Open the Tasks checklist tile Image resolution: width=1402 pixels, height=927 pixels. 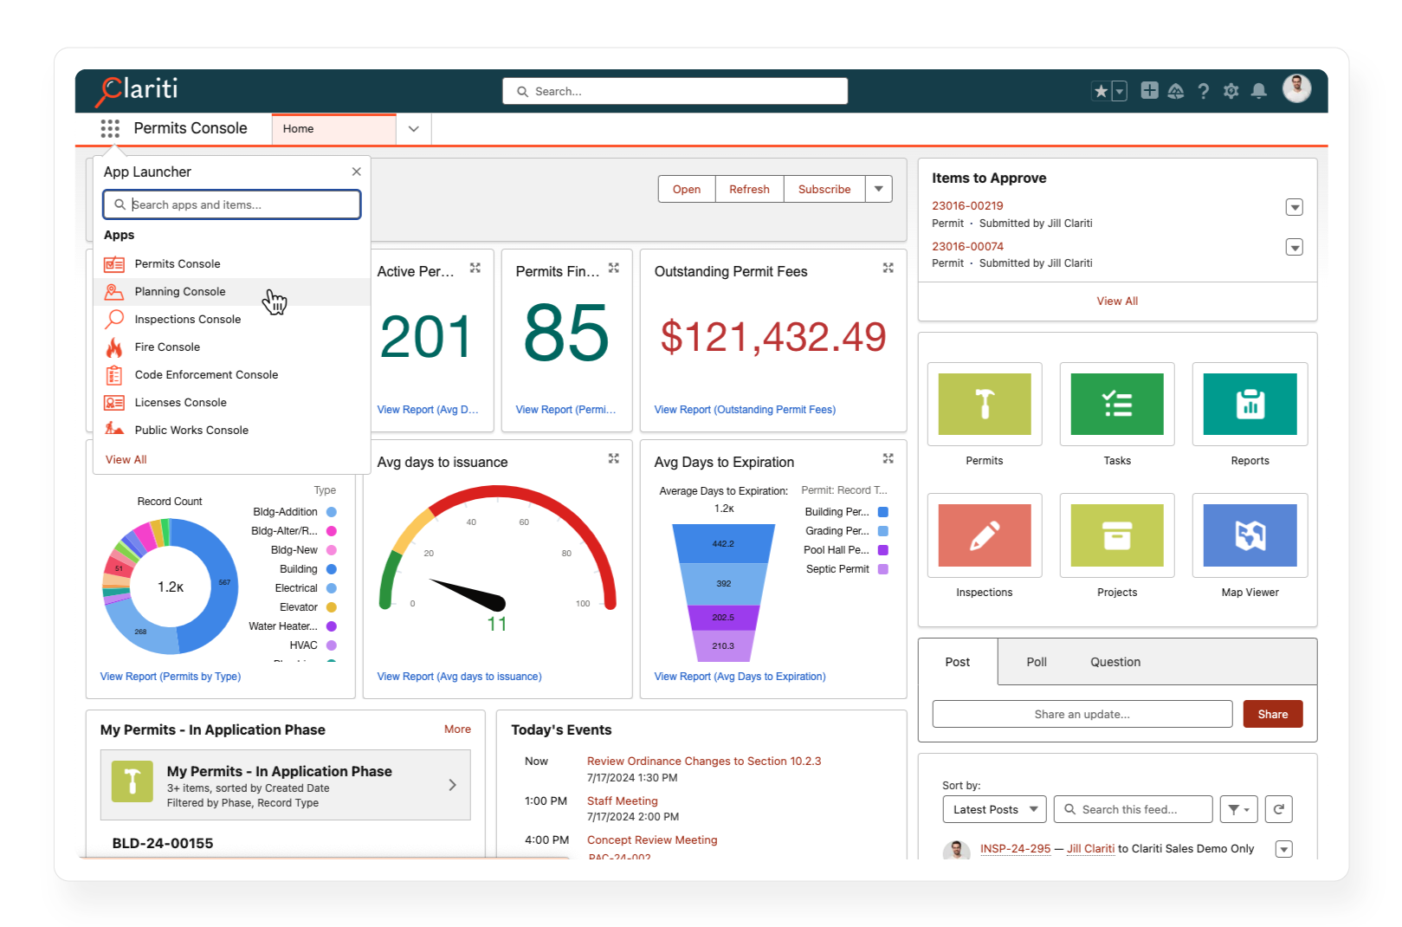click(1116, 404)
